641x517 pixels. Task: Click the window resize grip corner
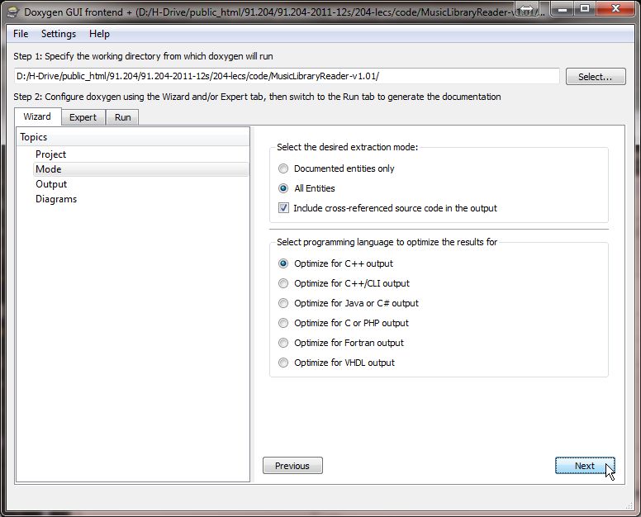tap(629, 506)
